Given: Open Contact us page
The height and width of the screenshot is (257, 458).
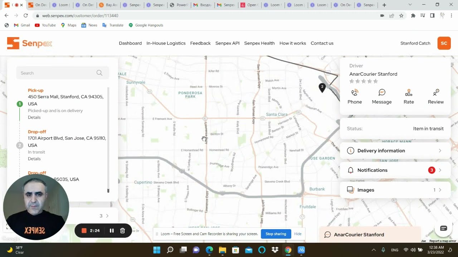Looking at the screenshot, I should point(322,43).
